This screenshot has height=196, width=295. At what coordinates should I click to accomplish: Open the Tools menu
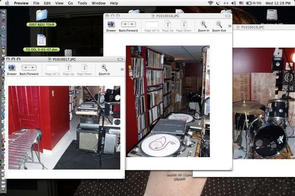pos(82,3)
